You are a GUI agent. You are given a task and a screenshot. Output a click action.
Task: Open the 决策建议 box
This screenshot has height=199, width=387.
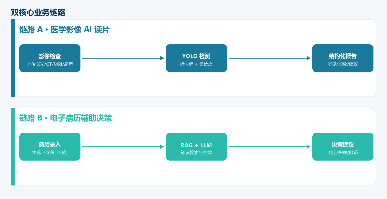pyautogui.click(x=343, y=146)
